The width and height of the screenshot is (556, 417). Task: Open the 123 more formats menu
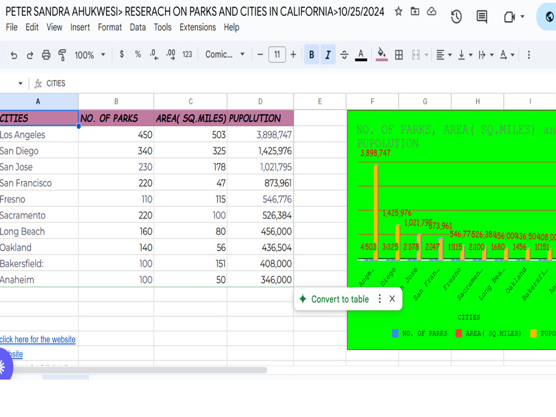pos(187,54)
